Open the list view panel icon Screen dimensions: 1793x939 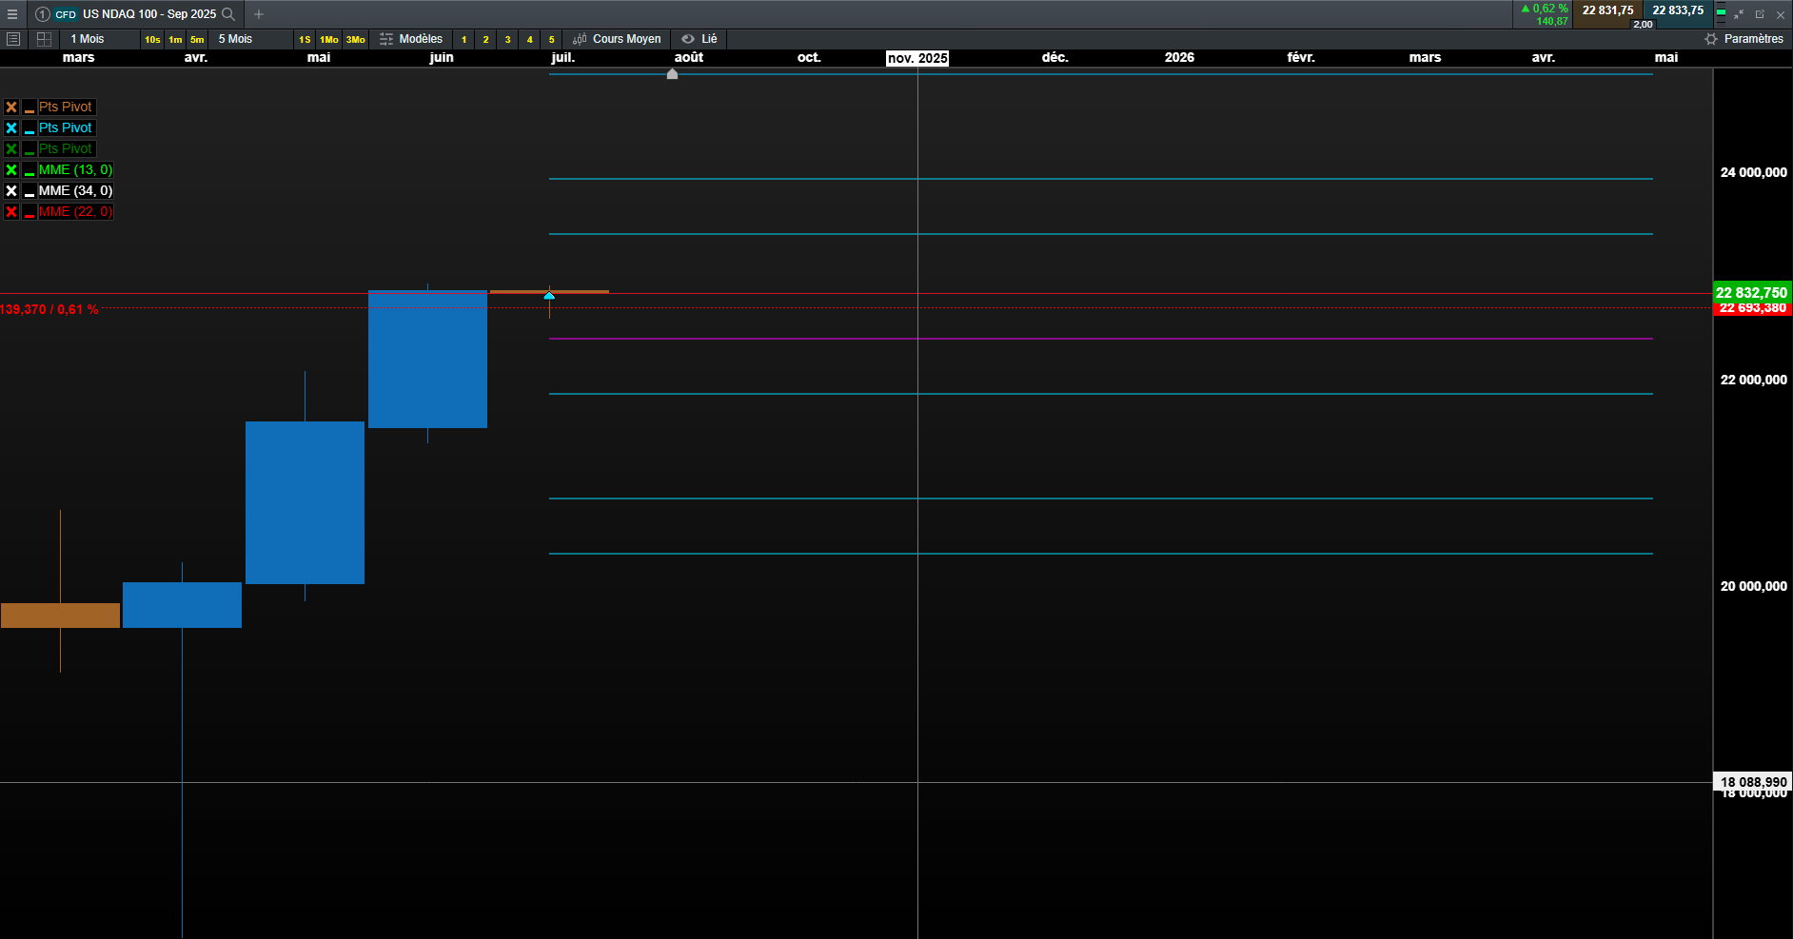(x=13, y=39)
